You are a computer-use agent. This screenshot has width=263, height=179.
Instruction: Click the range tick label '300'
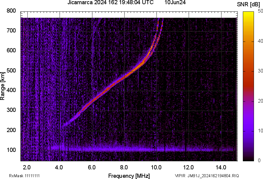point(11,110)
